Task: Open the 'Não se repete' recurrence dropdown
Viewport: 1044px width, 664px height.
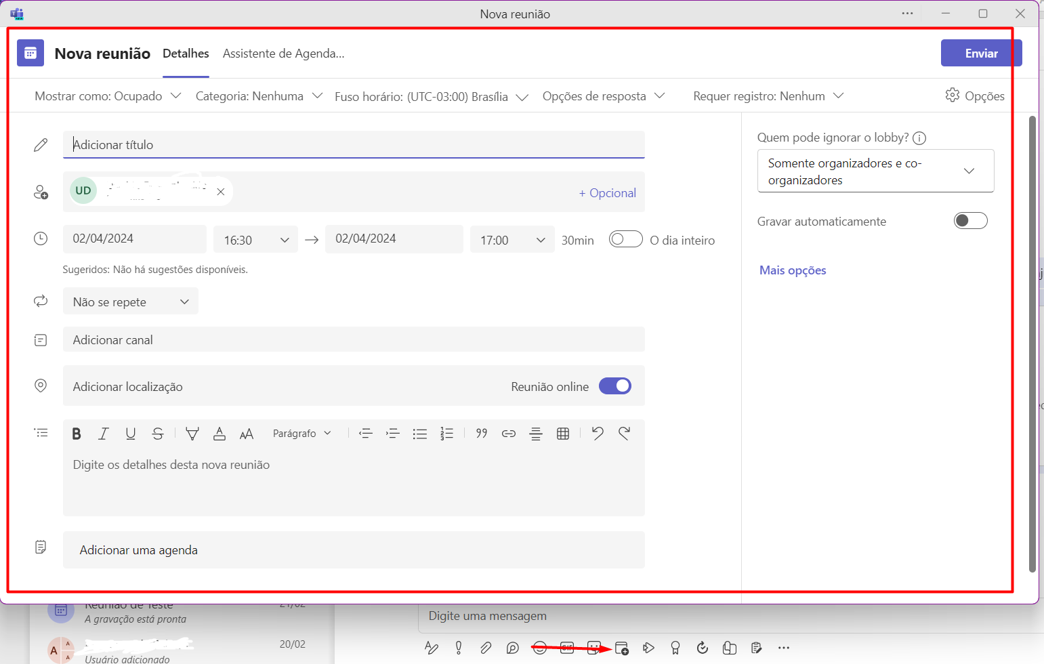Action: (131, 302)
